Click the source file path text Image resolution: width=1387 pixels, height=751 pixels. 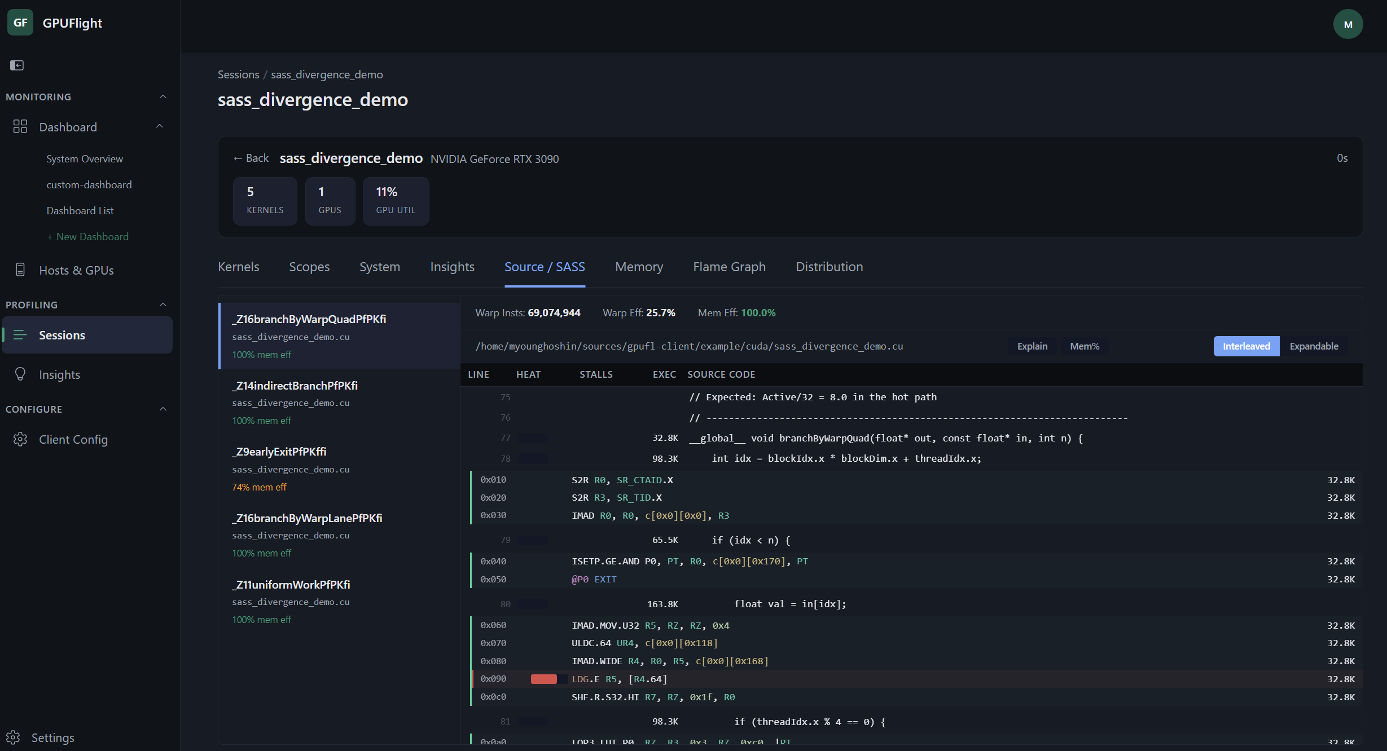(689, 346)
